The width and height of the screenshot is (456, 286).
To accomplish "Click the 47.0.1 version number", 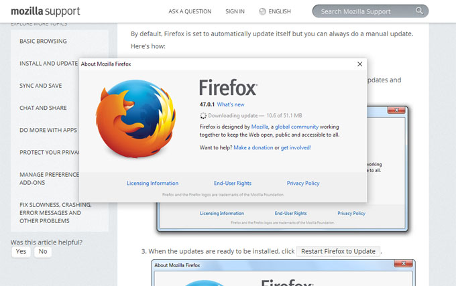I will point(207,104).
